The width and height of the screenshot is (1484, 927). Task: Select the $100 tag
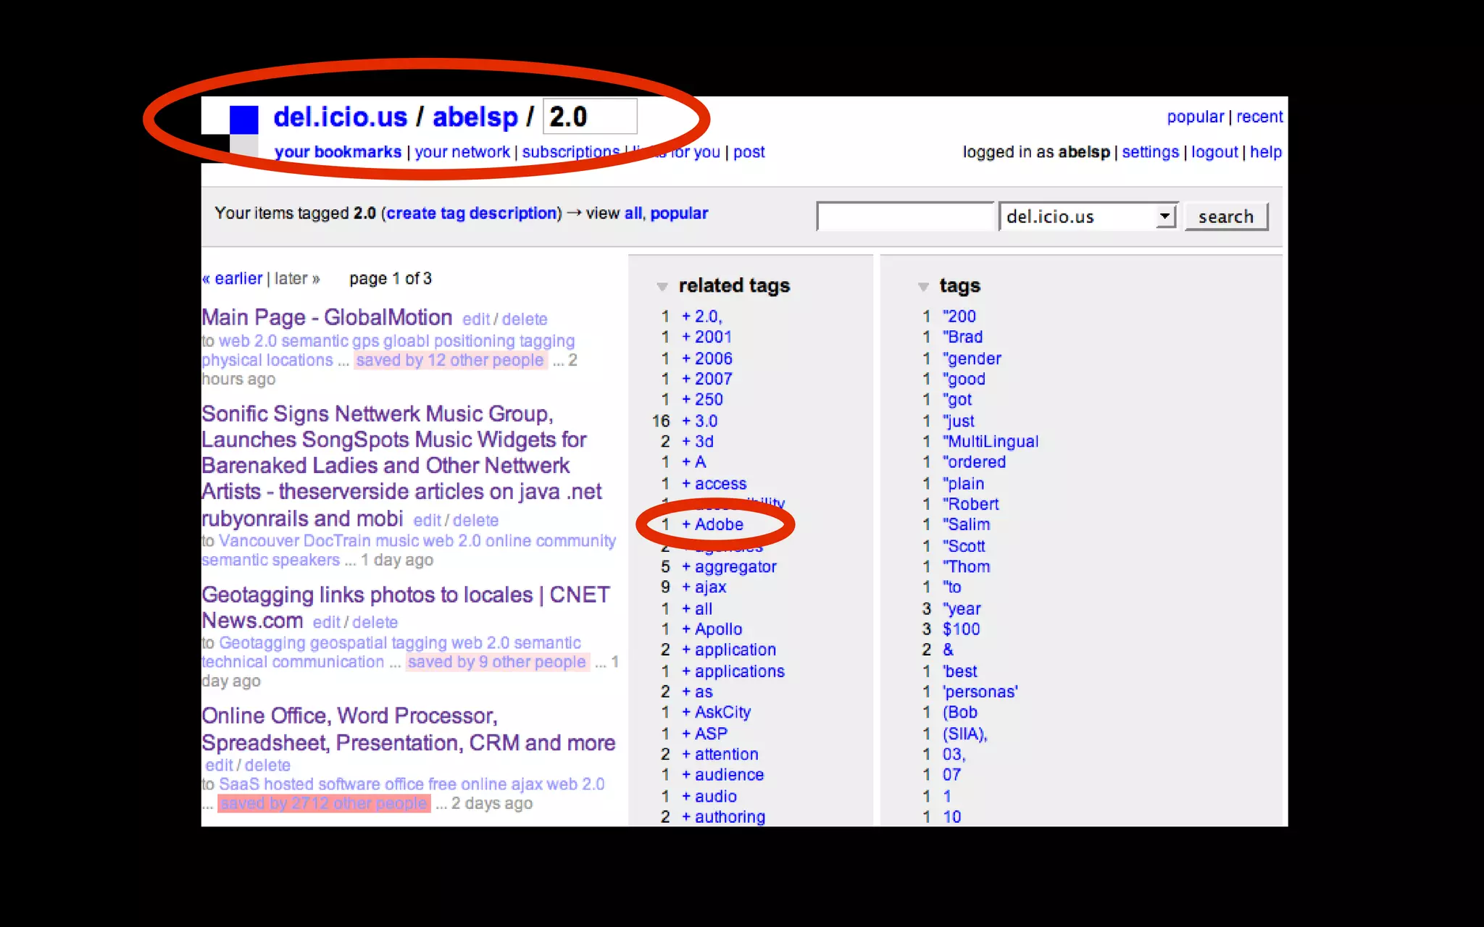pos(961,629)
